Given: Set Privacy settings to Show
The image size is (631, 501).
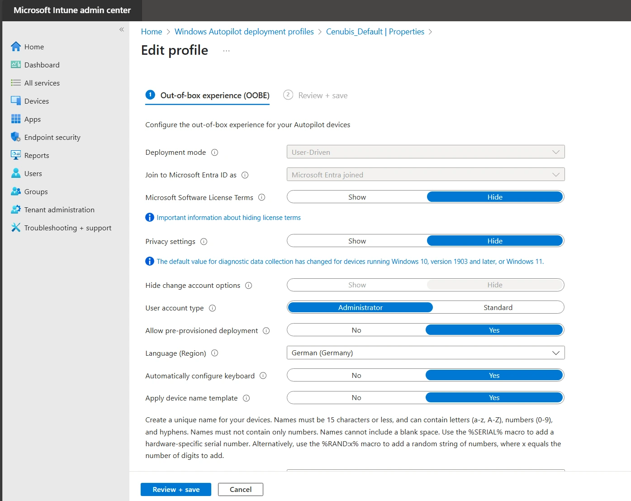Looking at the screenshot, I should point(357,241).
